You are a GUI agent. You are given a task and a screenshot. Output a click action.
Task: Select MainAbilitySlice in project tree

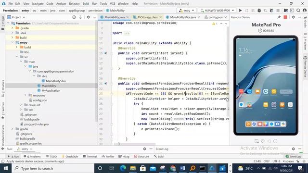(56, 81)
